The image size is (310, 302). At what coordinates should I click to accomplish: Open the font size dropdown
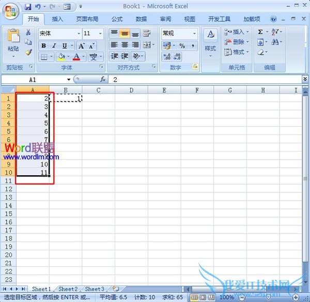pos(100,34)
